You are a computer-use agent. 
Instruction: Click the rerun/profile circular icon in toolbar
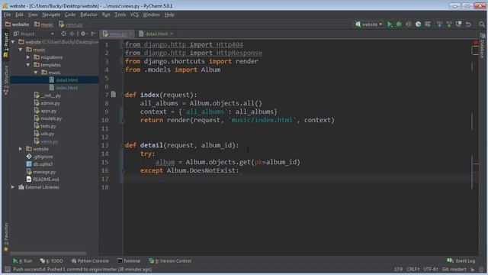[418, 24]
